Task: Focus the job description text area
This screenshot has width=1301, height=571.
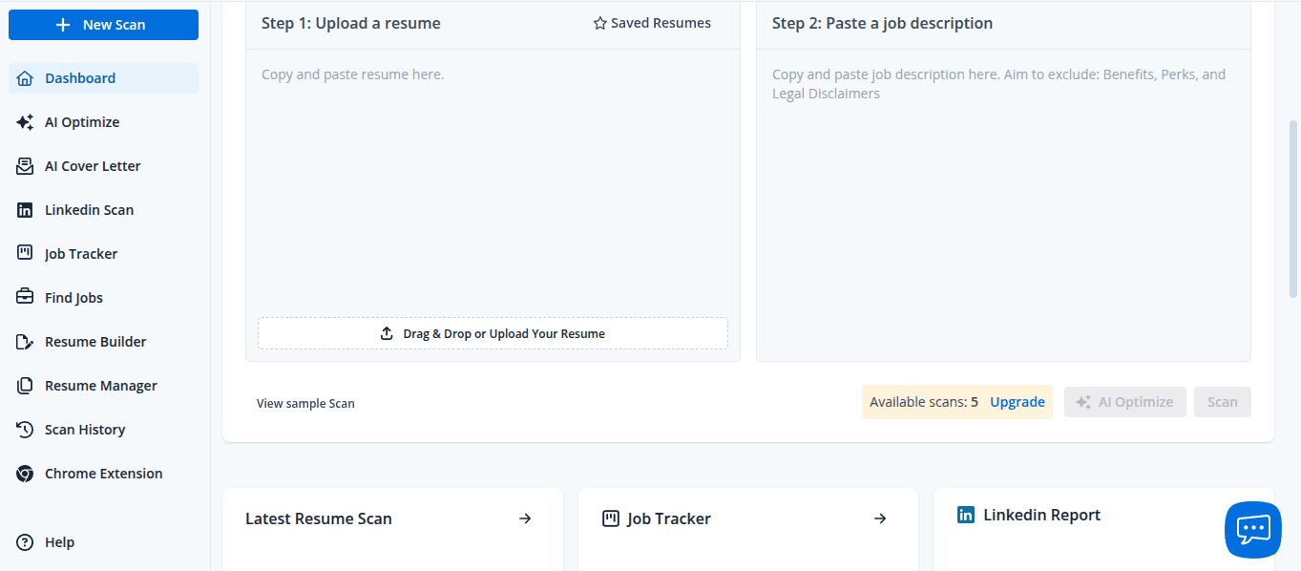Action: point(1003,204)
